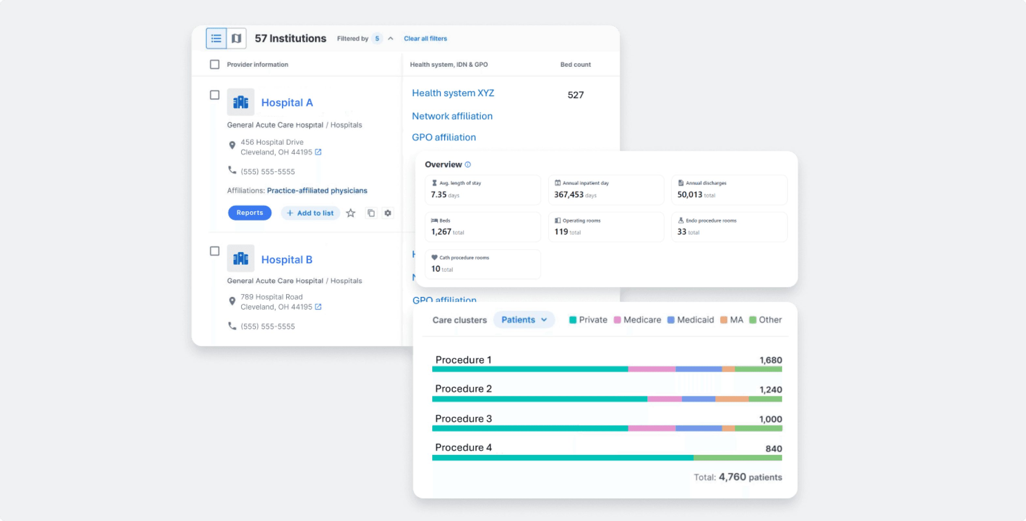The height and width of the screenshot is (521, 1026).
Task: Click the Private legend color swatch
Action: (573, 320)
